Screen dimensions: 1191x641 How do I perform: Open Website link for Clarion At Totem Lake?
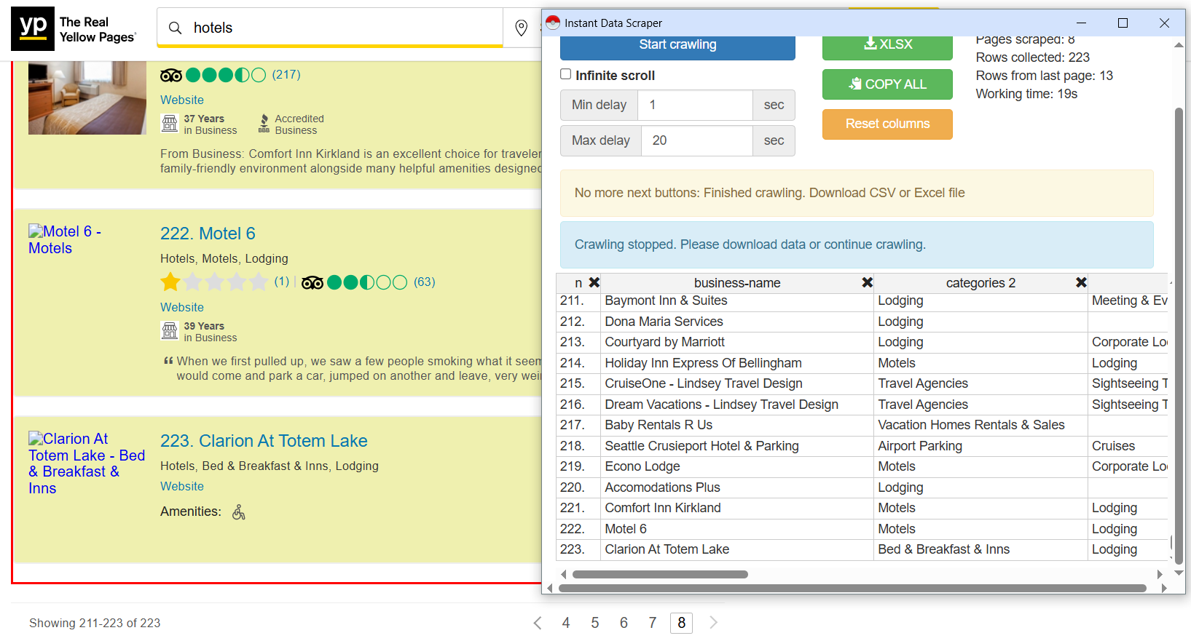point(182,486)
